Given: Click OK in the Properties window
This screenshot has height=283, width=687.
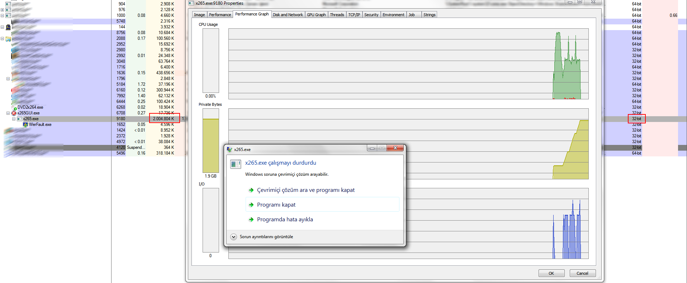Looking at the screenshot, I should pyautogui.click(x=551, y=273).
